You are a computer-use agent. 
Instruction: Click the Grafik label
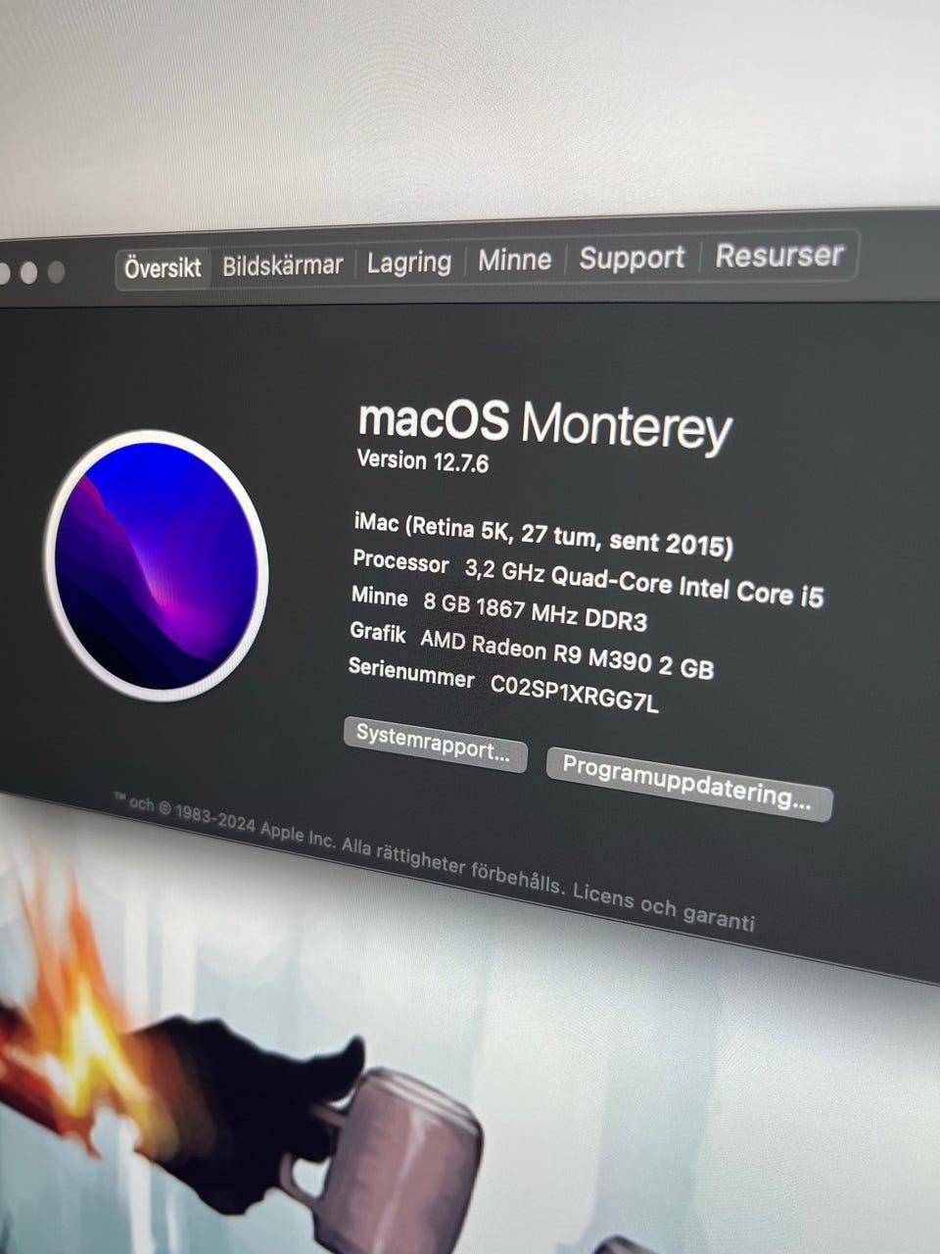[x=378, y=633]
